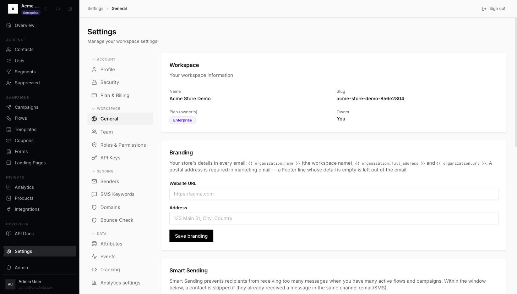Click the Suppressed user icon
The image size is (517, 294).
pyautogui.click(x=9, y=83)
